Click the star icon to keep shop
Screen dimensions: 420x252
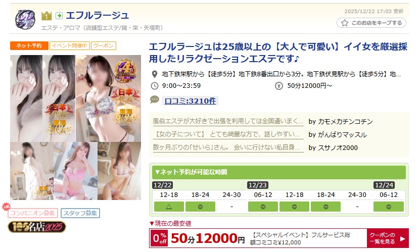pos(345,23)
